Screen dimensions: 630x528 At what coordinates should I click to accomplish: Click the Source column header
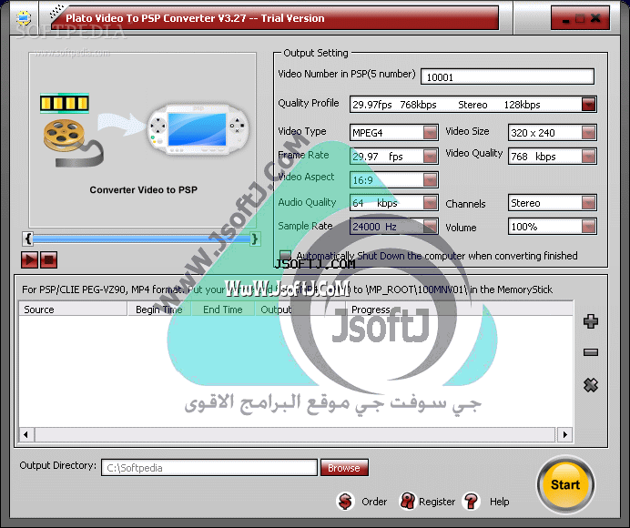[73, 310]
